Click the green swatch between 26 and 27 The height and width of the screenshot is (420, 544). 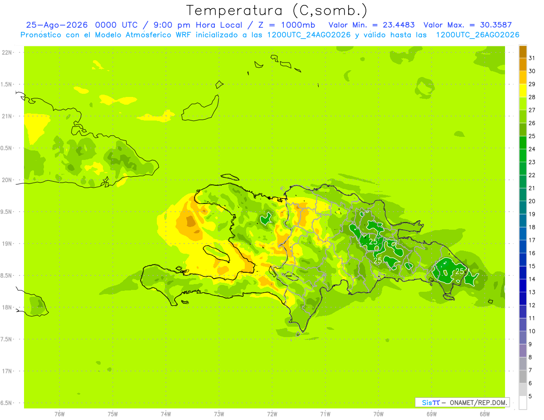[x=523, y=116]
